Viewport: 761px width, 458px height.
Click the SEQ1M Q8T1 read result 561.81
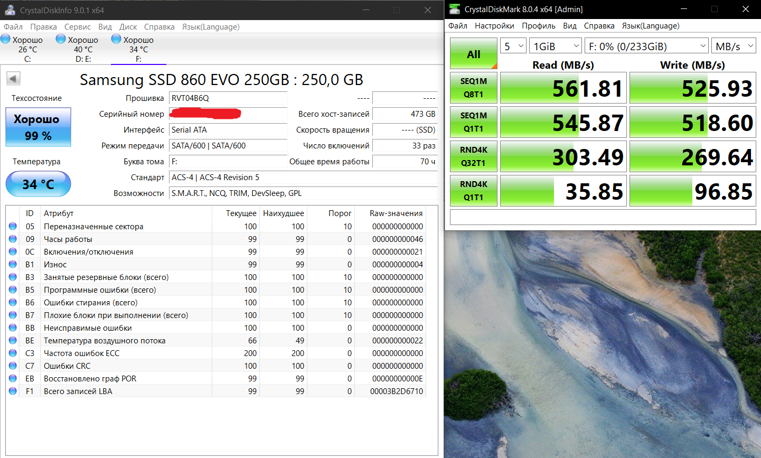coord(563,88)
